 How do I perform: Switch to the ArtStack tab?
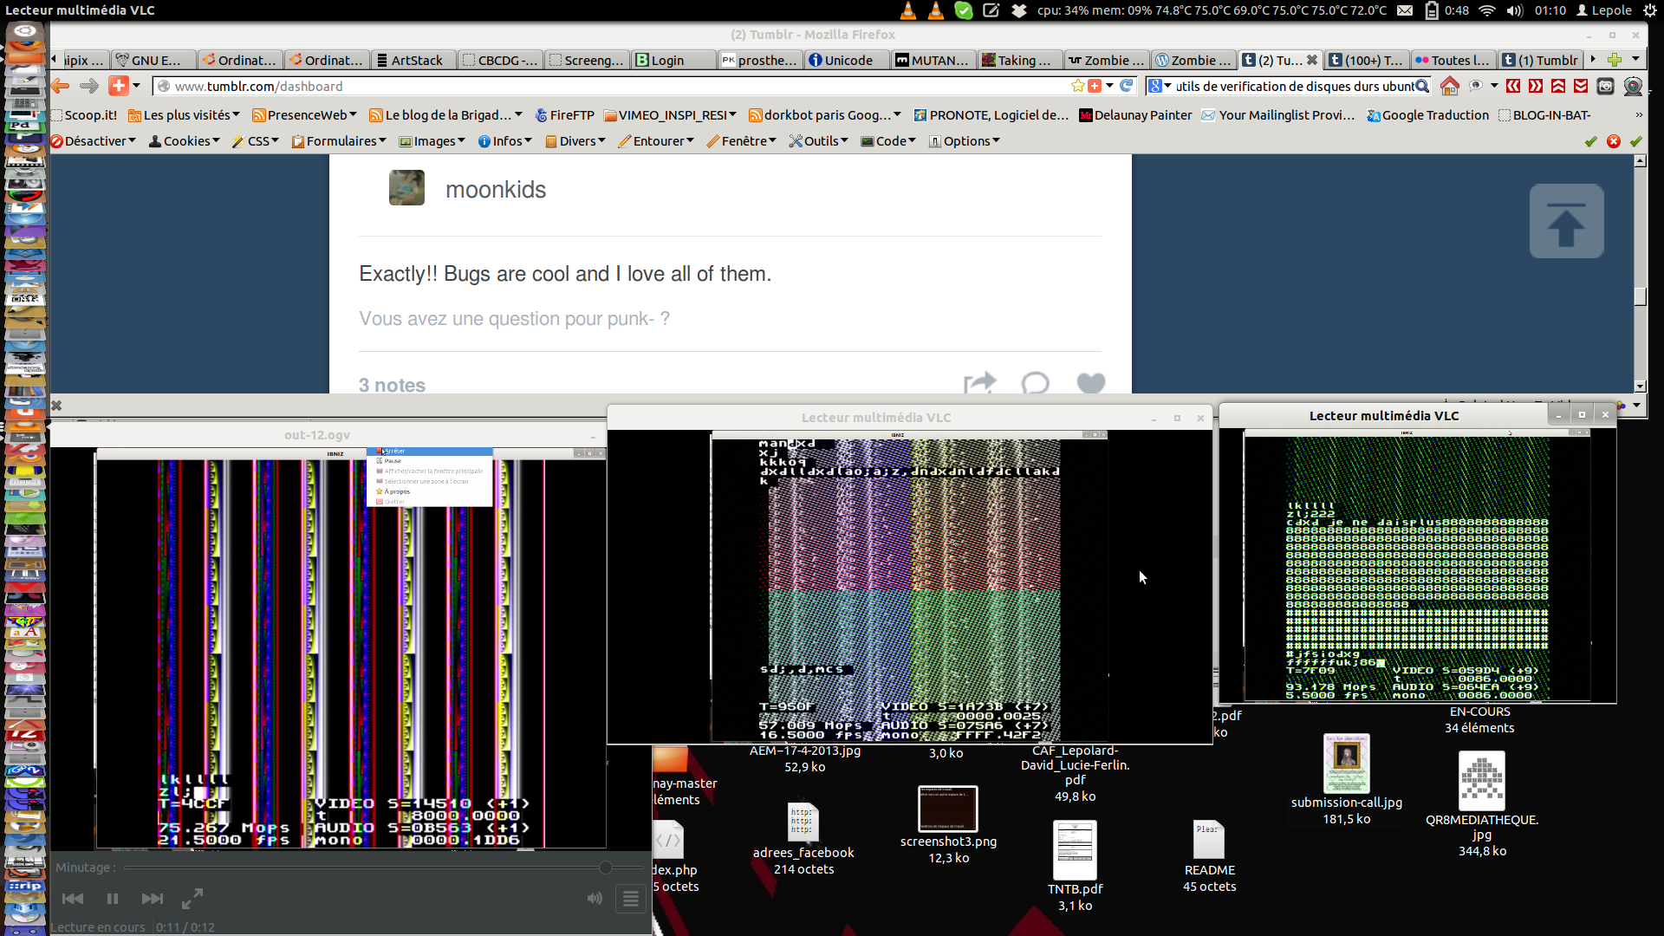[x=416, y=60]
